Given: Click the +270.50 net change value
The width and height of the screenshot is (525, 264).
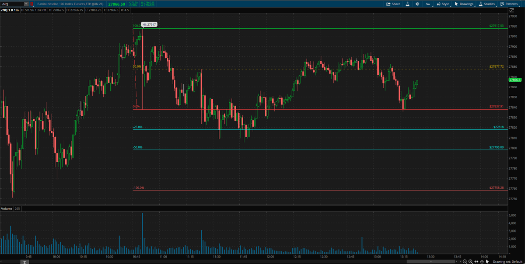Looking at the screenshot, I should (x=133, y=3).
